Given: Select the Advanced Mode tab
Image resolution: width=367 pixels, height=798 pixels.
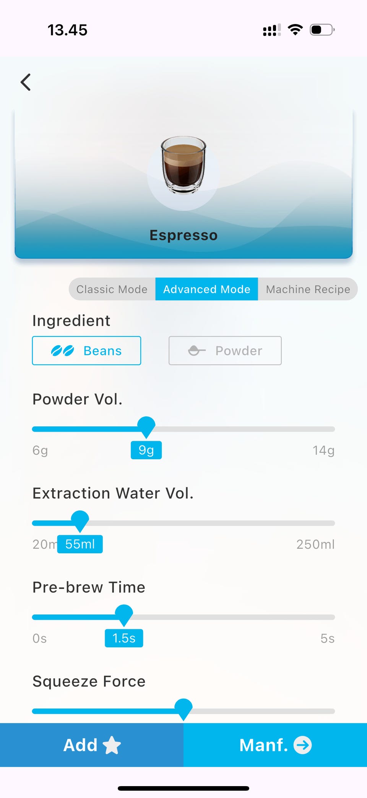Looking at the screenshot, I should (206, 289).
